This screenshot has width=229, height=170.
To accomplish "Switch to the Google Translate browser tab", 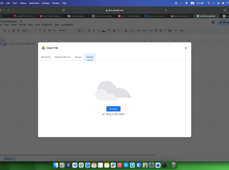I will click(76, 16).
